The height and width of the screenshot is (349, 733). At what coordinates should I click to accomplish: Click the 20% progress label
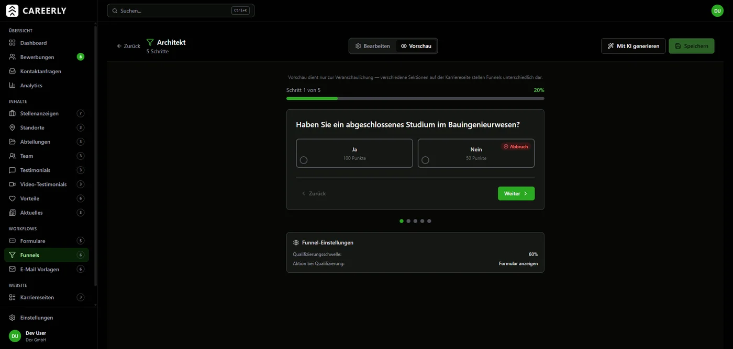539,90
